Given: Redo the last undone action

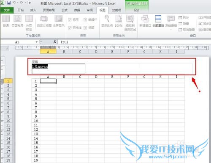Looking at the screenshot, I should pyautogui.click(x=22, y=3).
